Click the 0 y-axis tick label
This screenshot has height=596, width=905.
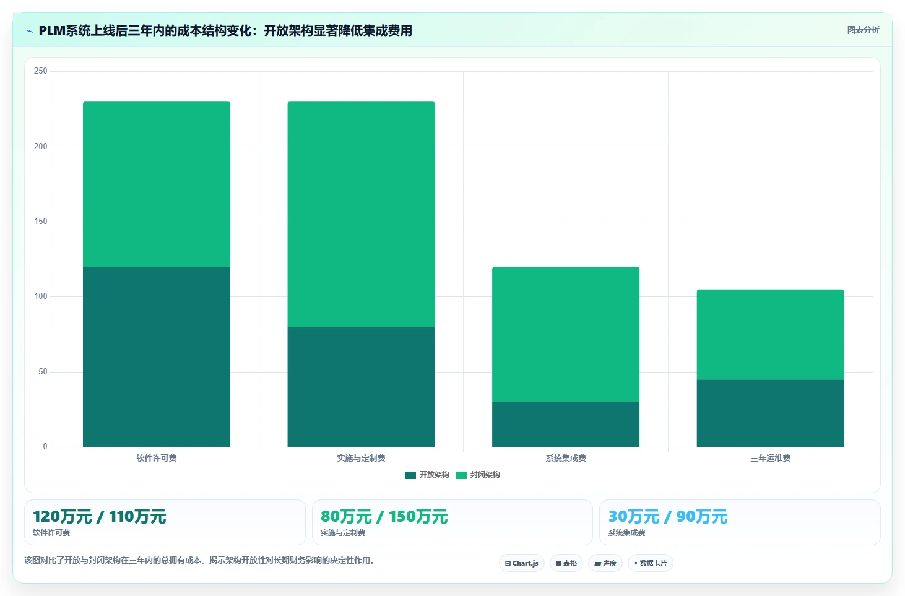[x=45, y=447]
